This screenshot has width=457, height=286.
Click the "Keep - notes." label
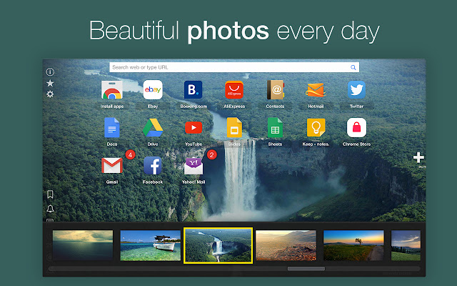pyautogui.click(x=316, y=144)
